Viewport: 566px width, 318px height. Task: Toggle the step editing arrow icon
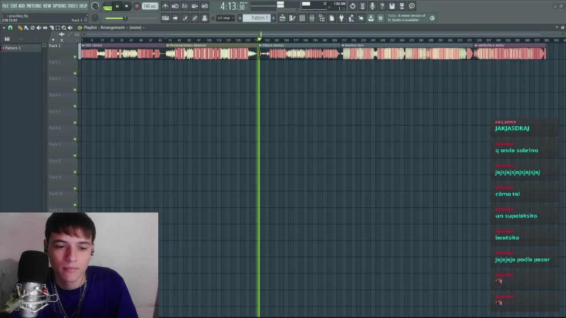[x=175, y=18]
